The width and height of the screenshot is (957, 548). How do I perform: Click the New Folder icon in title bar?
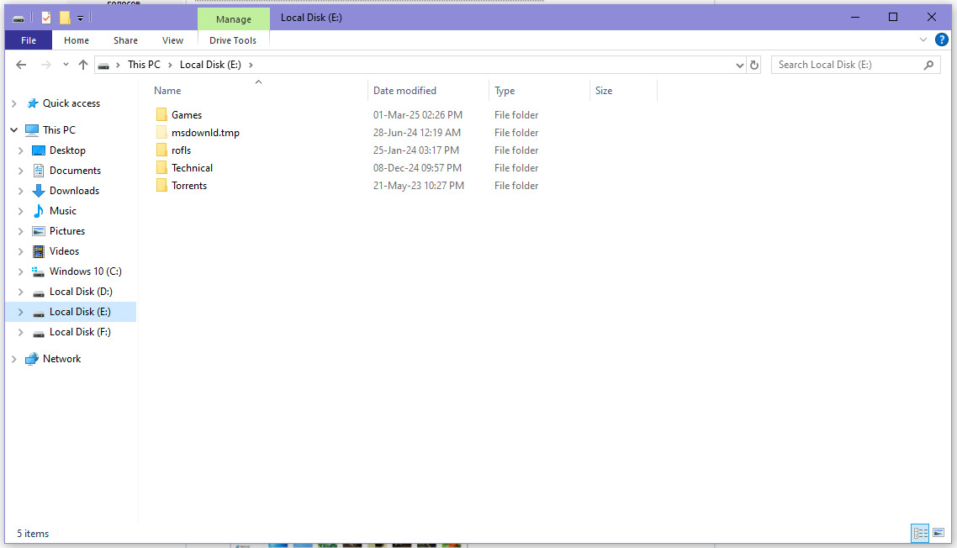coord(65,18)
